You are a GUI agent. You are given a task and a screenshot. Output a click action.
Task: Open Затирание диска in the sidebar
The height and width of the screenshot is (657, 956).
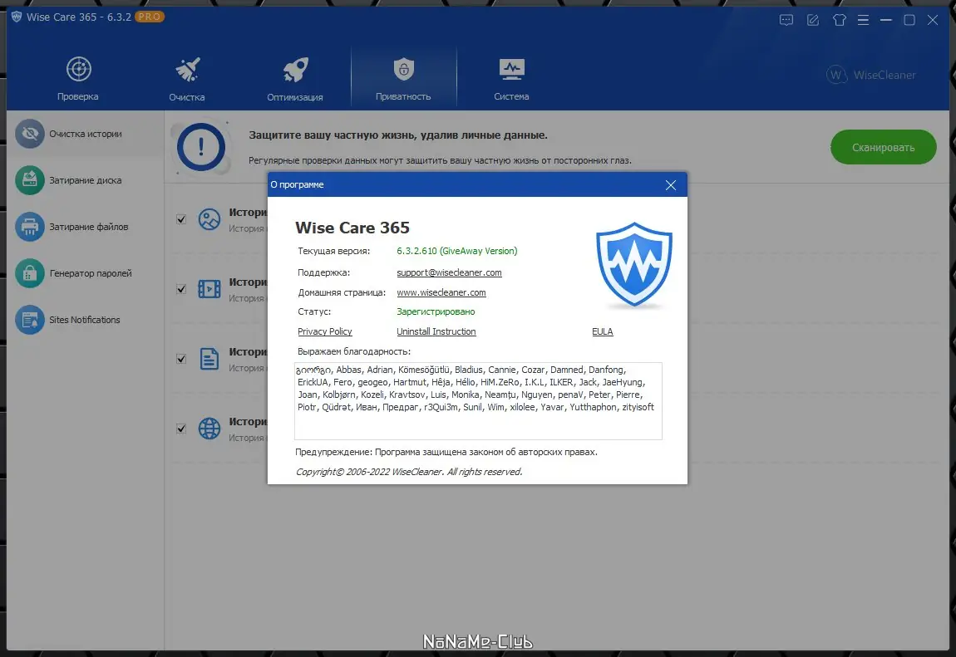pyautogui.click(x=86, y=180)
